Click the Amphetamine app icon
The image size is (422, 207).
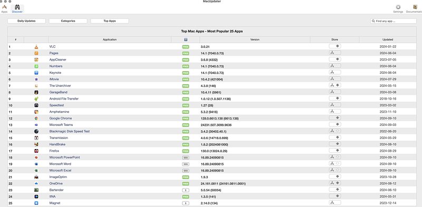click(36, 112)
